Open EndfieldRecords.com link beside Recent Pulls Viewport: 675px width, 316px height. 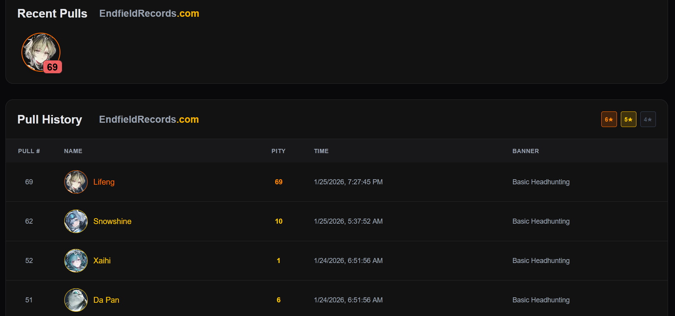tap(149, 13)
